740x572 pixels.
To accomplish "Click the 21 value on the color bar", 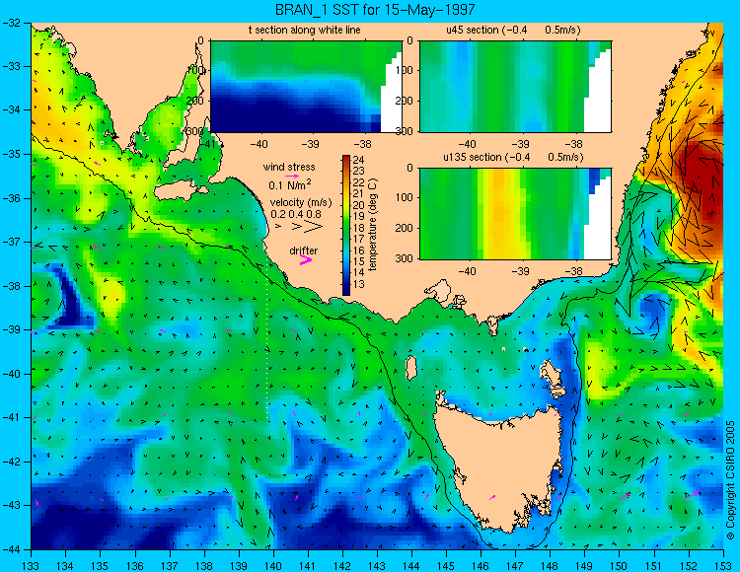I will [x=359, y=193].
